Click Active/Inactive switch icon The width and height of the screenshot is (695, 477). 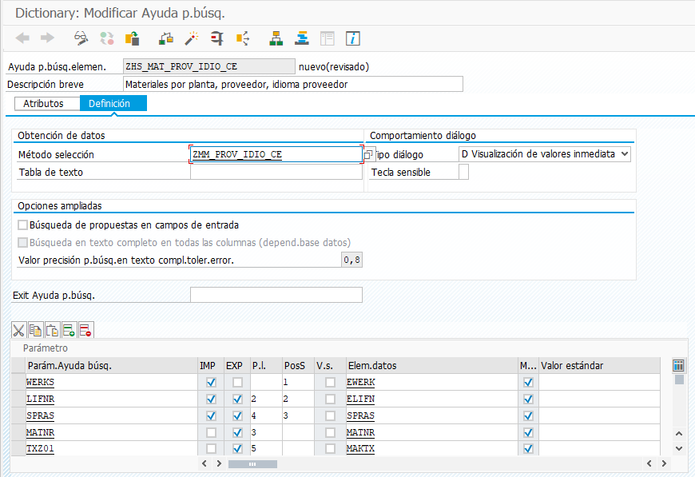(x=107, y=38)
